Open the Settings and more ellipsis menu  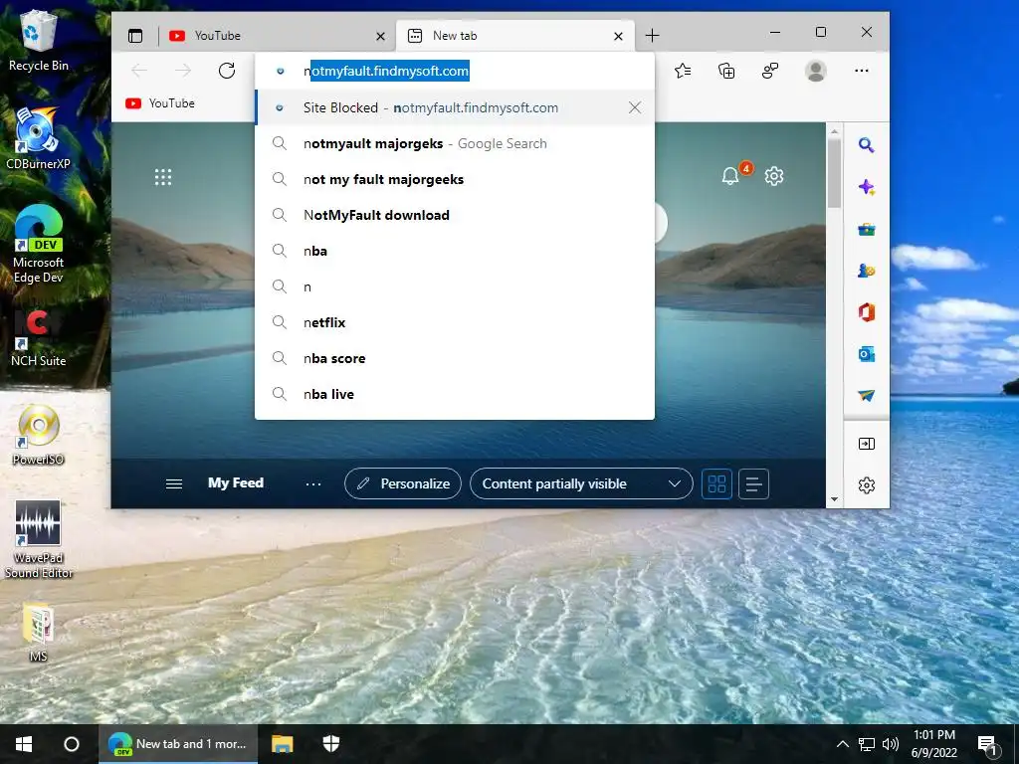coord(862,71)
